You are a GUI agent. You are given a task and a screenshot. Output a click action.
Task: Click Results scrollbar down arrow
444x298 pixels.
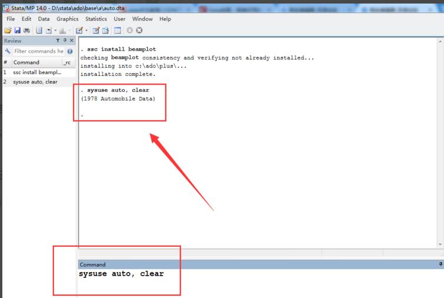(x=440, y=244)
